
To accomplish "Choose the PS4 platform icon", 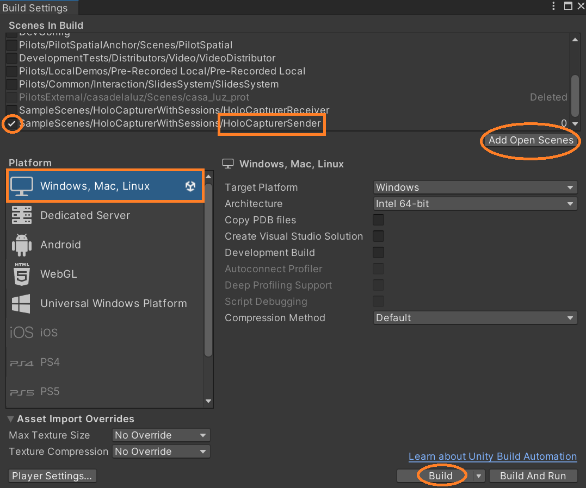I will click(x=21, y=362).
